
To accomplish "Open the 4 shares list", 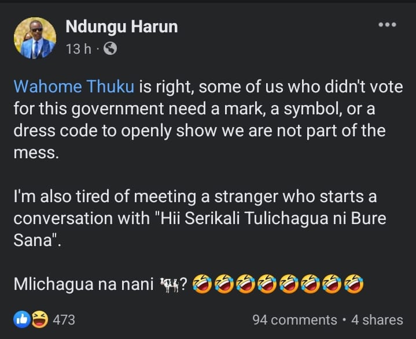I will pos(377,319).
